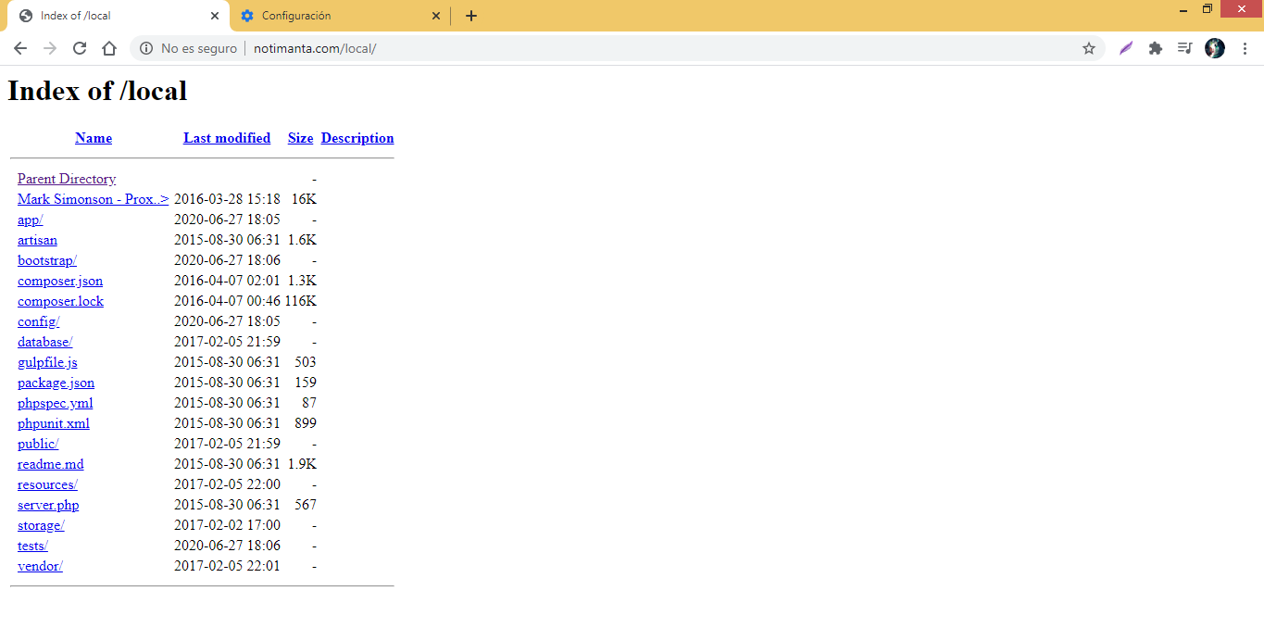The image size is (1264, 628).
Task: Click the date '2016-04-07 02:01'
Action: pos(227,281)
